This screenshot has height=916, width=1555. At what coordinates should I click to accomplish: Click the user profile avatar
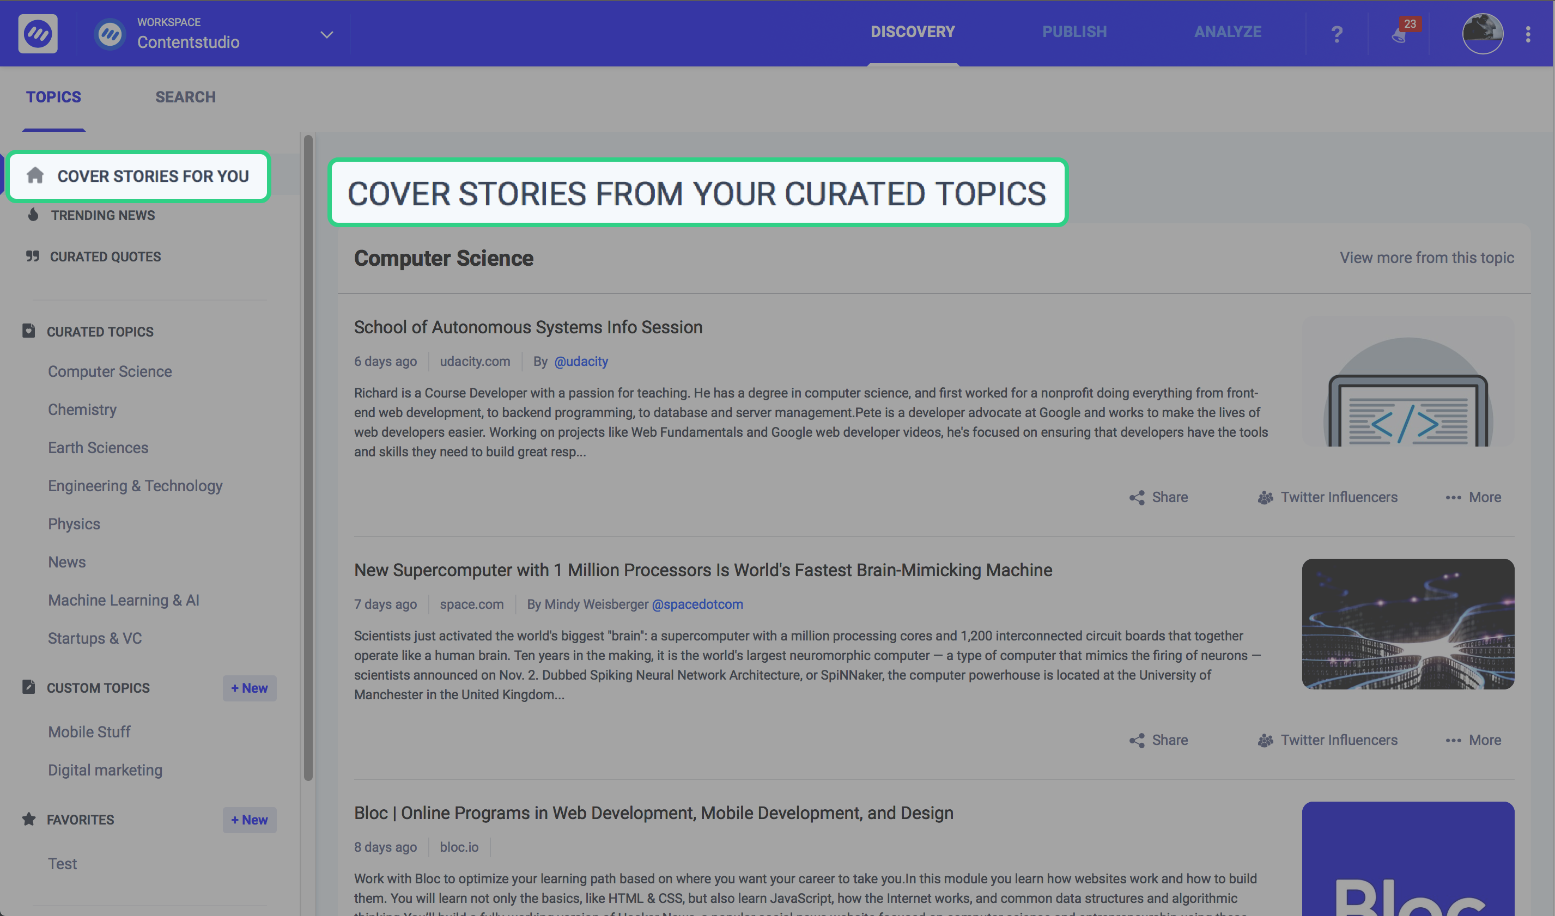(x=1482, y=33)
